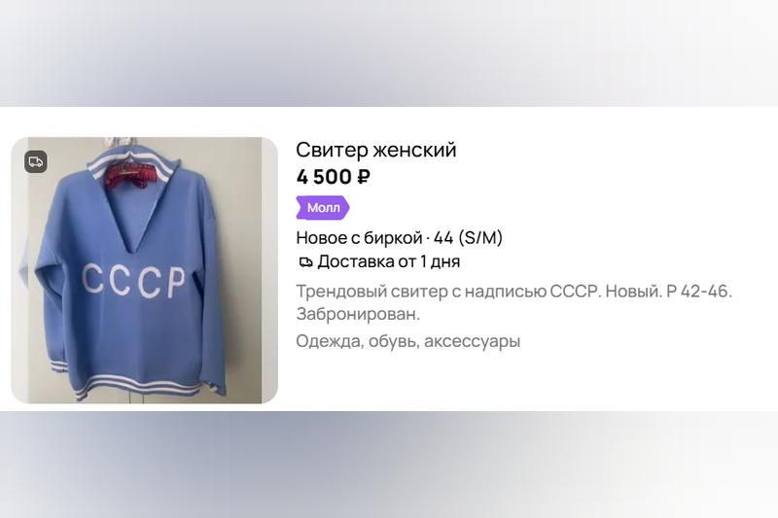Open the Одежда, обувь, аксессуары category
Viewport: 778px width, 518px height.
(407, 341)
